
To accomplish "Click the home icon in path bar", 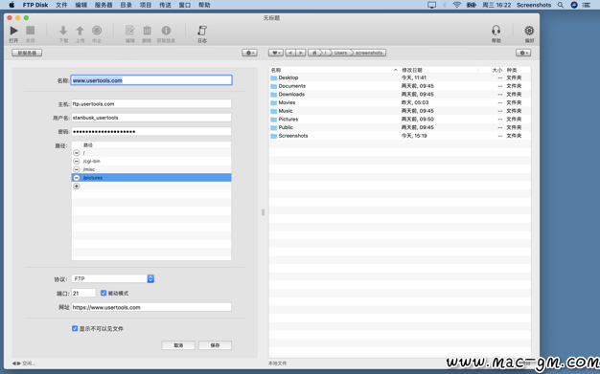I will point(314,53).
